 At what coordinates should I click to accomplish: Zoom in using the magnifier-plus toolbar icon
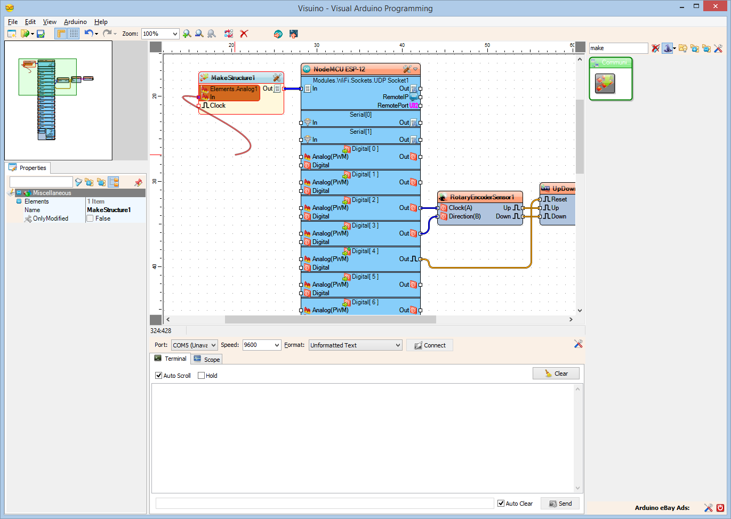[x=187, y=34]
